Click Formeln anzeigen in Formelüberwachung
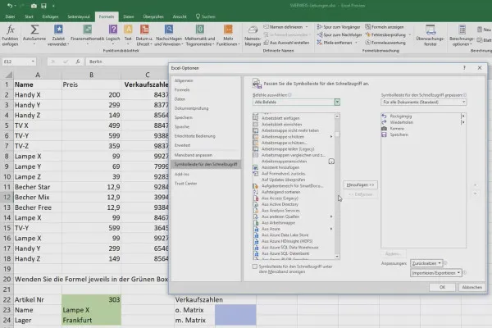Viewport: 492px width, 328px height. (x=385, y=27)
